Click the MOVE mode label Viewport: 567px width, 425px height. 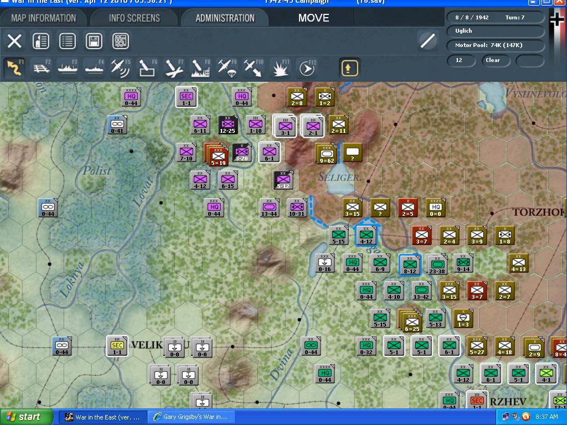313,18
